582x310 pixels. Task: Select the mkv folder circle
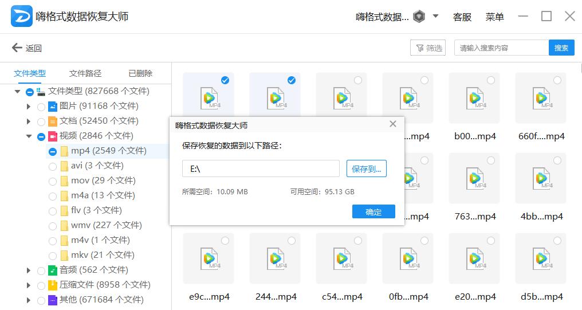[x=53, y=256]
